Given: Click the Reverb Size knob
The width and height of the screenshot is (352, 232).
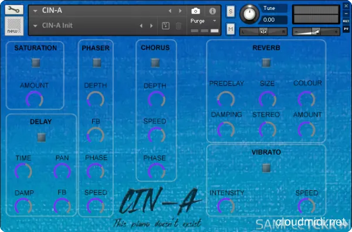Looking at the screenshot, I should (268, 100).
